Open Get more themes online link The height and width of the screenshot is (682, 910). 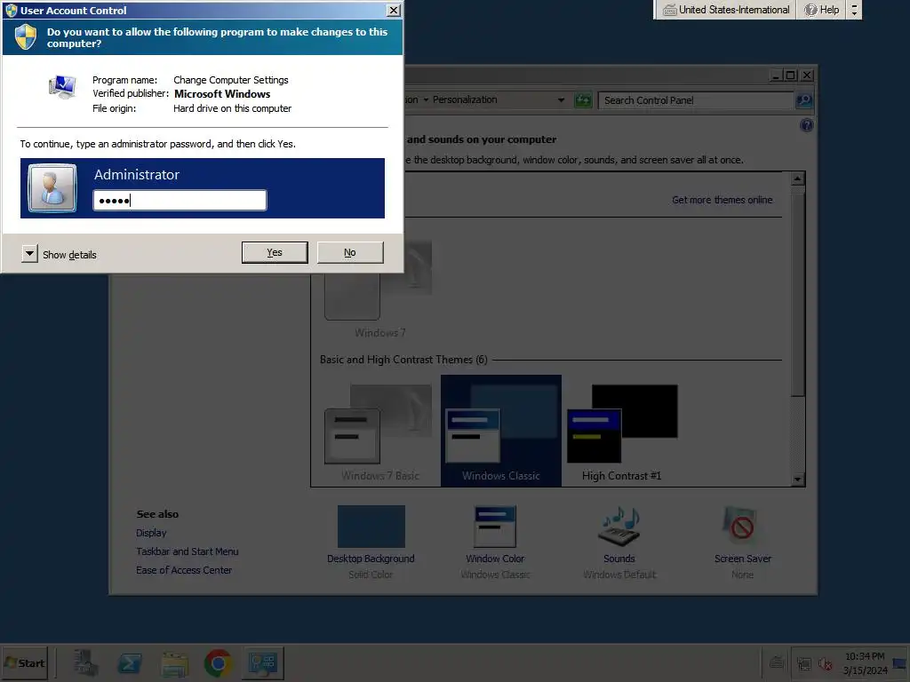[722, 200]
